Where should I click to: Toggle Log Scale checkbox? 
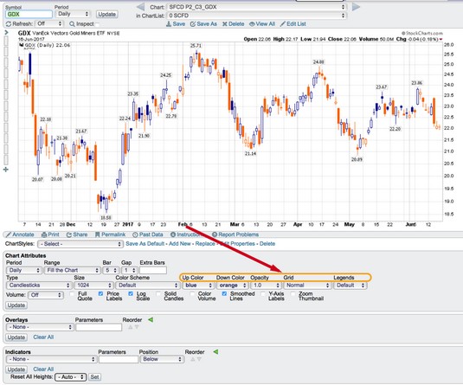tap(131, 294)
